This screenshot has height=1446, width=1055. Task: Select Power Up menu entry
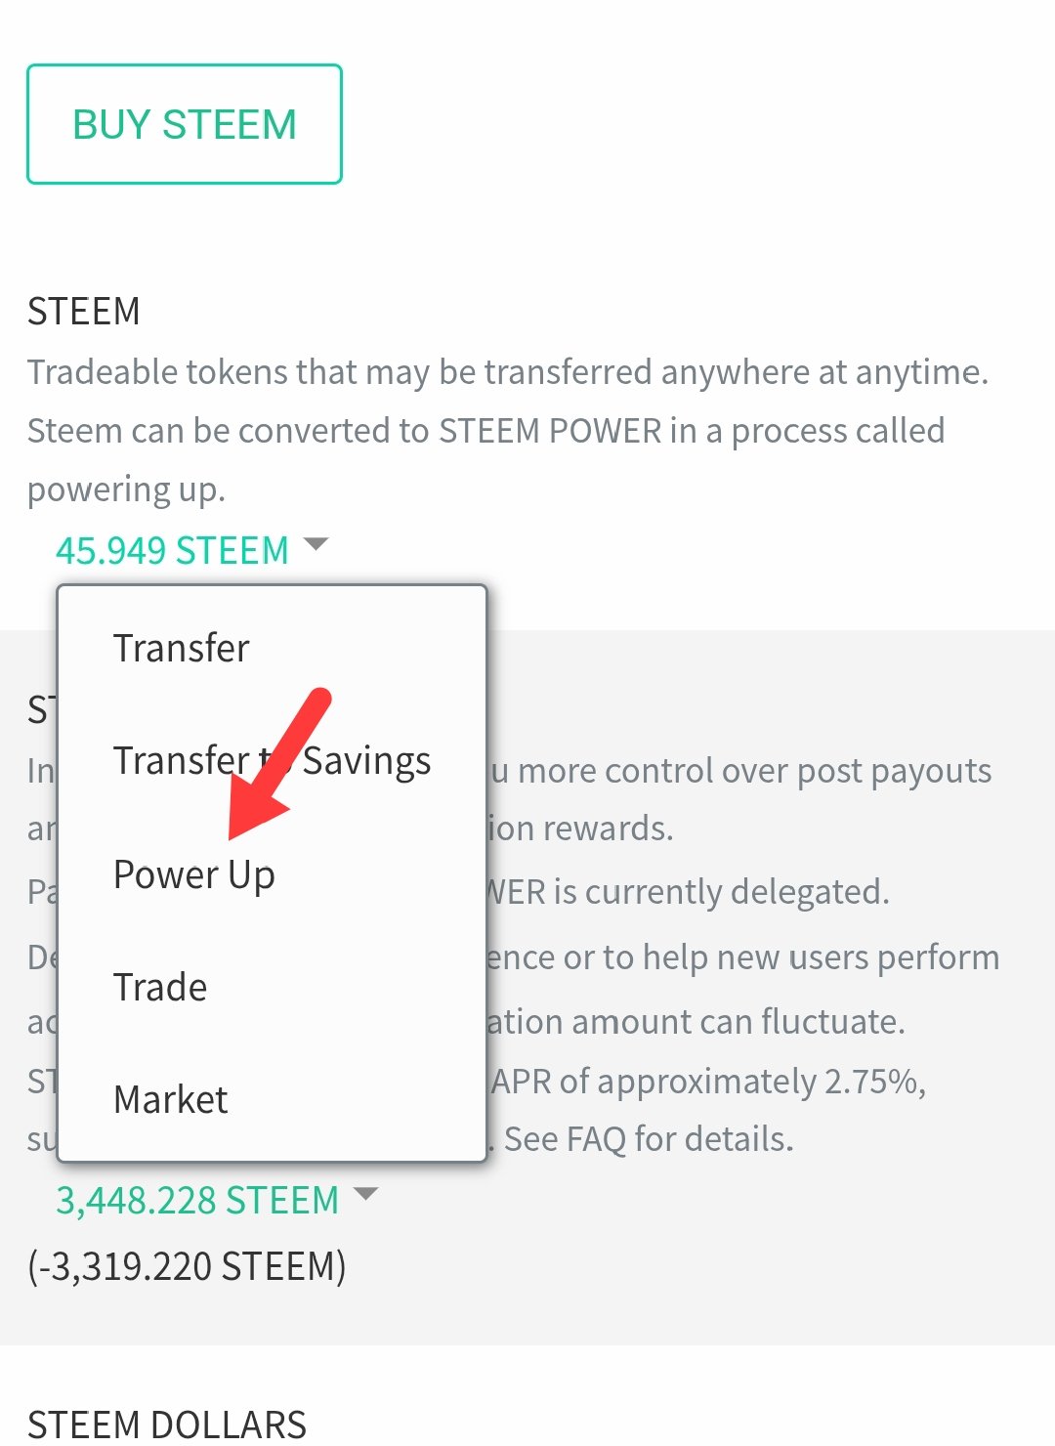[193, 873]
